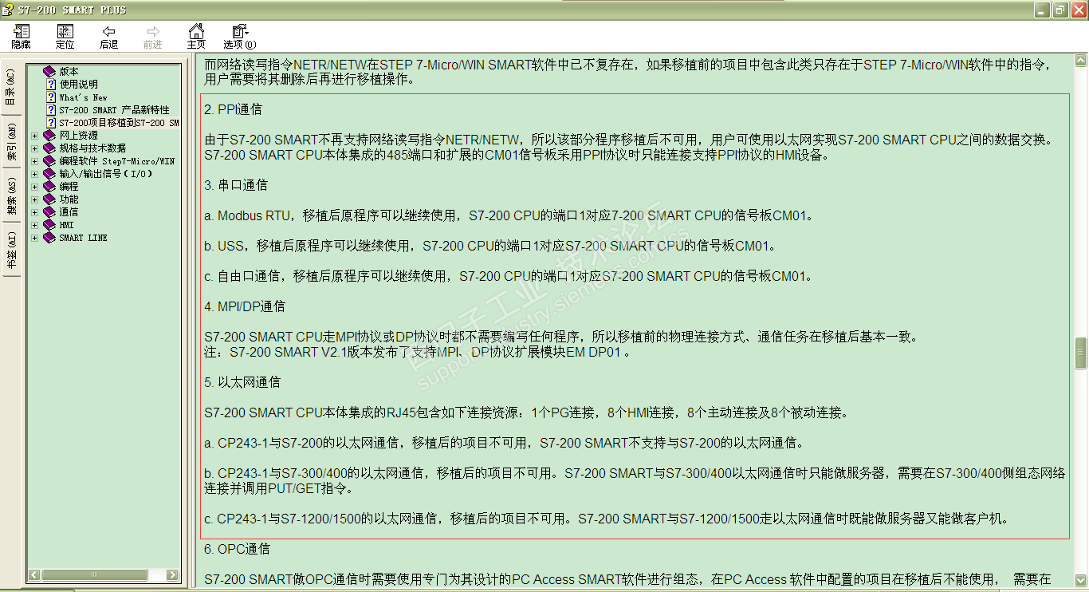
Task: Click the book icon beside 编程软件 Step7-Micro/WIN
Action: pos(50,161)
